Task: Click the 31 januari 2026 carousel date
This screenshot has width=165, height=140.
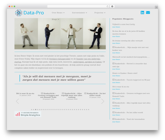Action: (x=25, y=95)
